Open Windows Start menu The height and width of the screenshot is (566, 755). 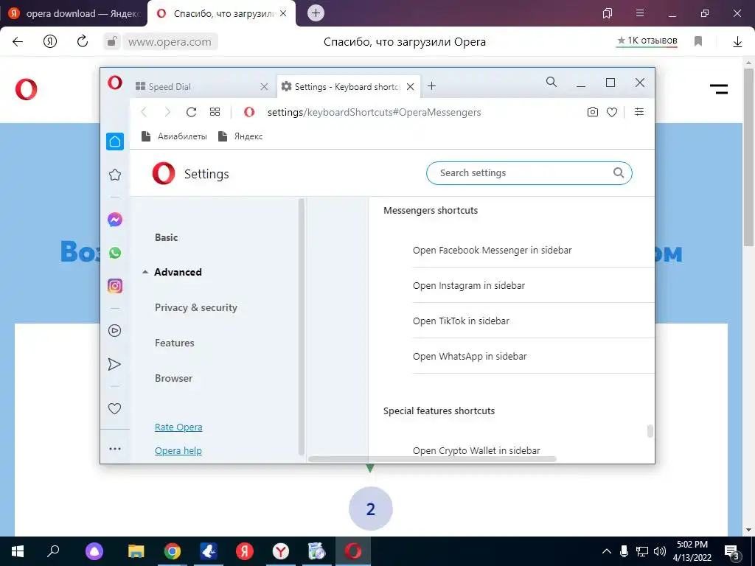[x=18, y=551]
